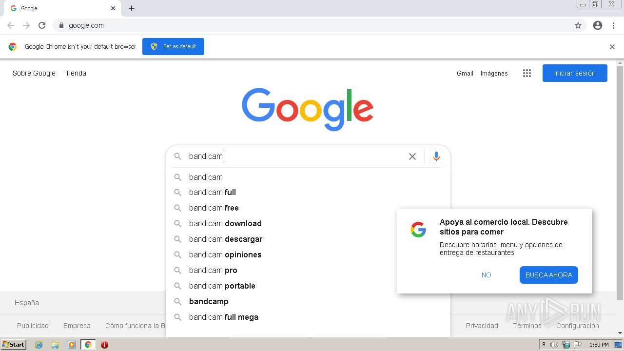The image size is (624, 351).
Task: Pick the "bandicam full mega" suggestion
Action: [x=308, y=317]
